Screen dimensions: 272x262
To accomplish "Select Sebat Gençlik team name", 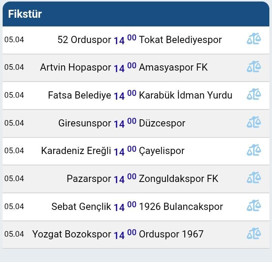I will pos(81,207).
